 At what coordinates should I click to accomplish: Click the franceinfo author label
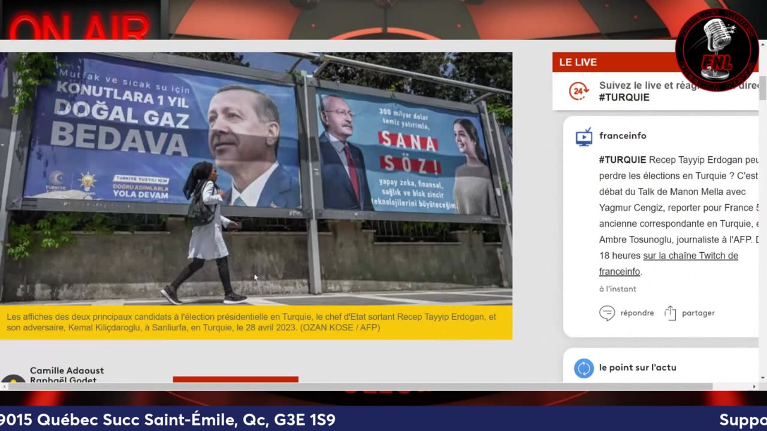point(623,136)
